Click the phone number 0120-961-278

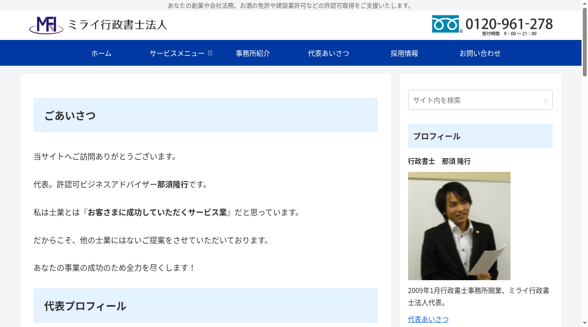pyautogui.click(x=510, y=23)
